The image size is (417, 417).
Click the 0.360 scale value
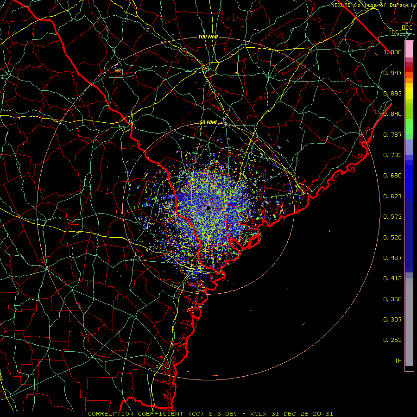click(392, 299)
